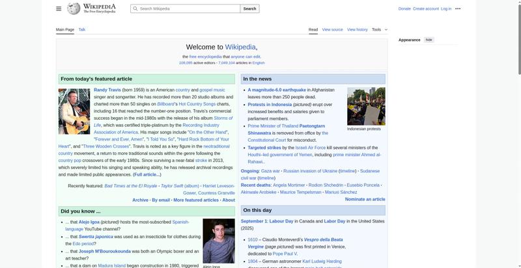Screen dimensions: 521x268
Task: Open the Three Wooden Crosses link
Action: (106, 146)
